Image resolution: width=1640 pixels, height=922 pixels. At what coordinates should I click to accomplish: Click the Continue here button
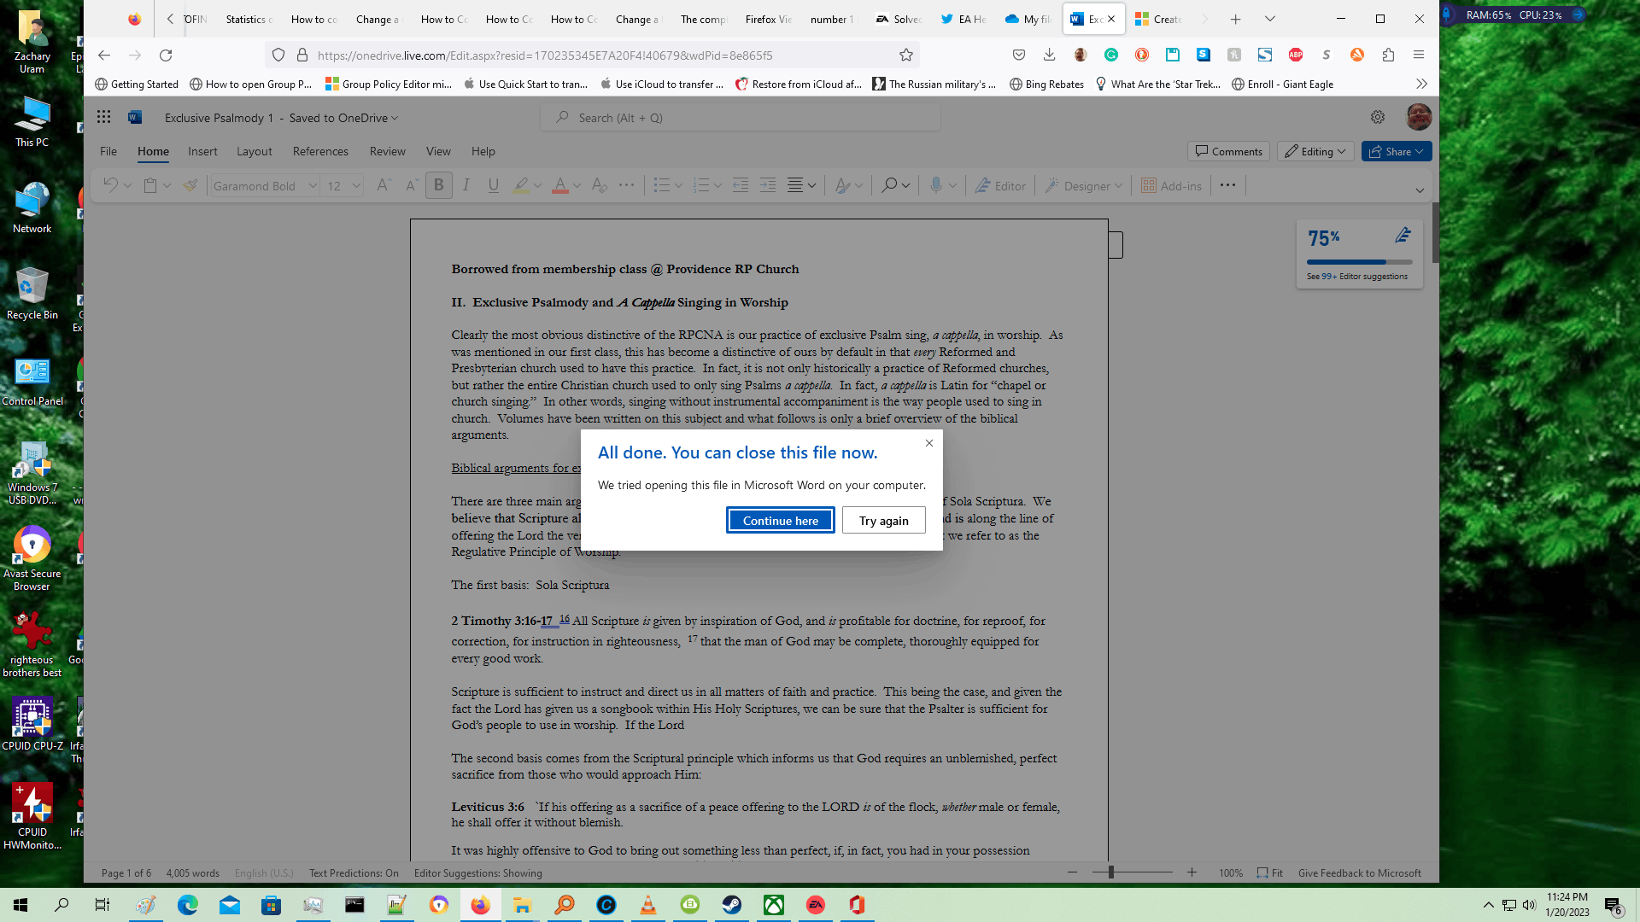pos(780,520)
